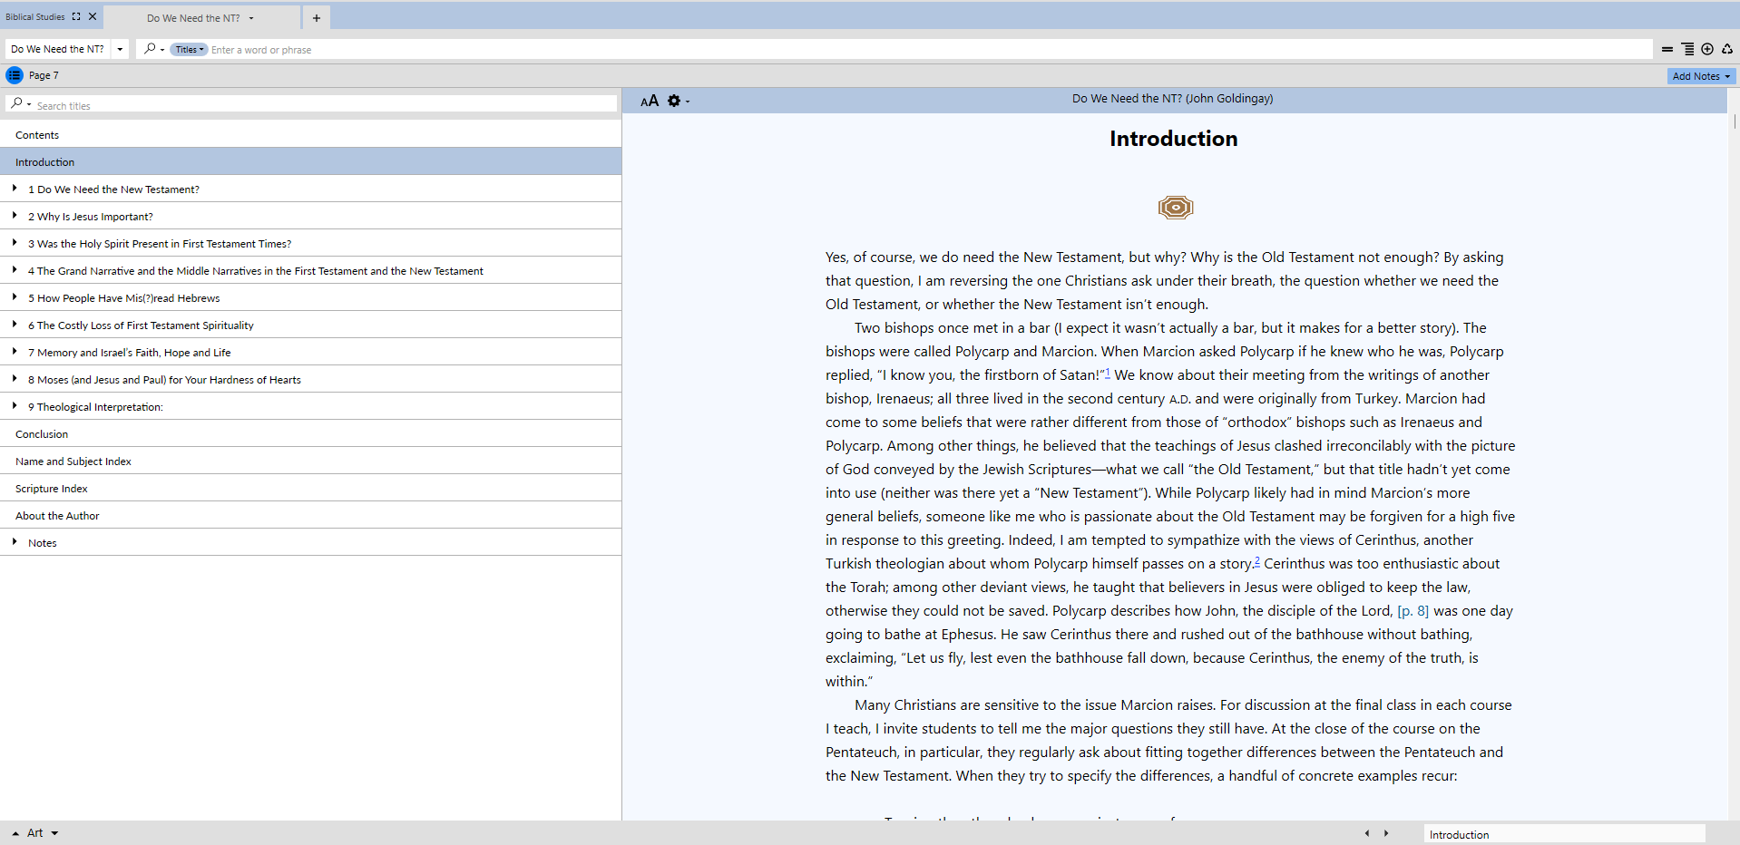Open the book selector dropdown arrow
Viewport: 1740px width, 845px height.
(120, 49)
